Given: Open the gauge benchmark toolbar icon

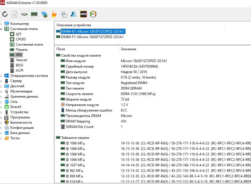Looking at the screenshot, I should coord(93,14).
